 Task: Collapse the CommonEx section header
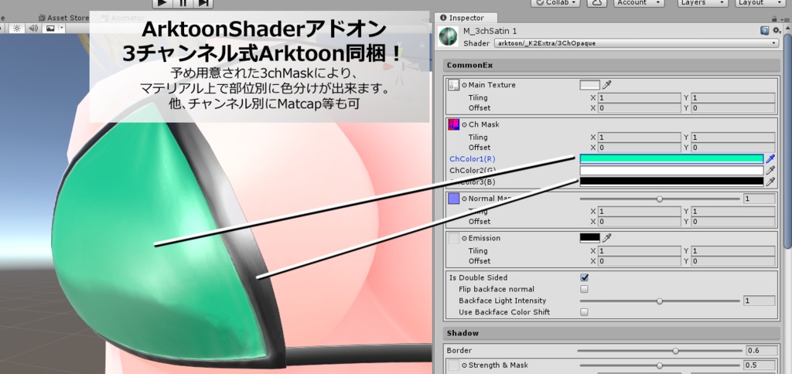click(x=611, y=66)
